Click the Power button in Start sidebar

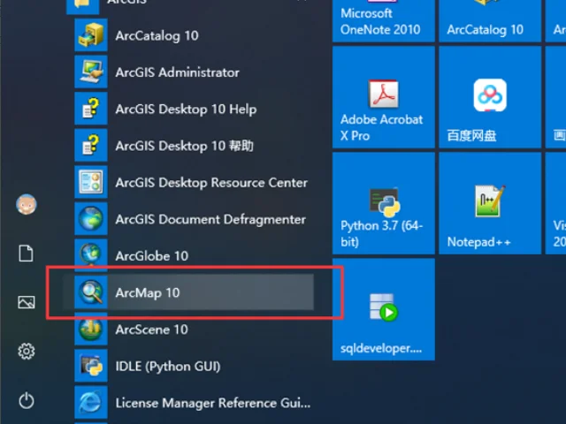(x=27, y=401)
